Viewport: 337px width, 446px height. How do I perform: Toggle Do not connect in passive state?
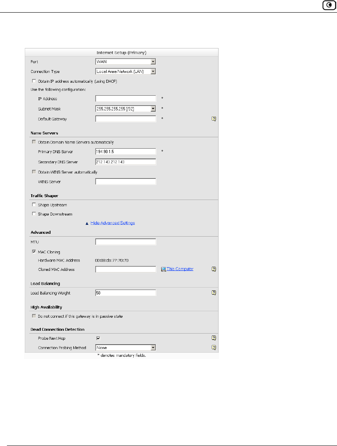[x=34, y=316]
